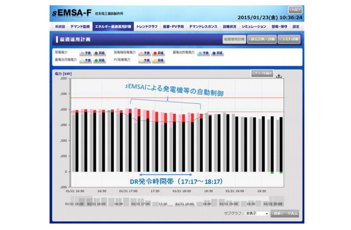
Task: Open the 警報・保守 tab
Action: [280, 27]
